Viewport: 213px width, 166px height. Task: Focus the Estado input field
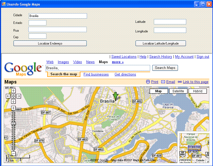tap(37, 23)
